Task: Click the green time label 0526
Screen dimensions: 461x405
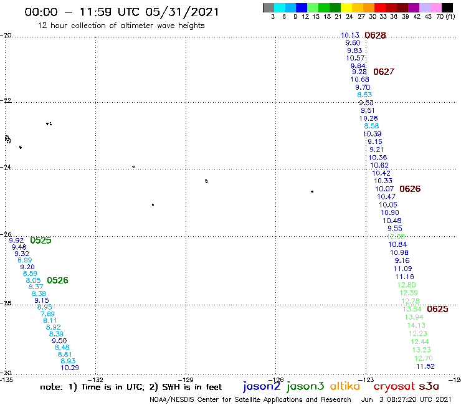Action: point(57,280)
